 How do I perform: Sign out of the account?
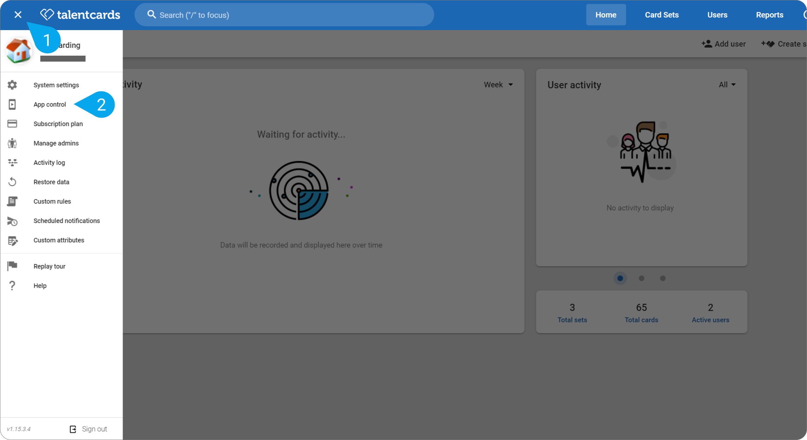pos(88,429)
